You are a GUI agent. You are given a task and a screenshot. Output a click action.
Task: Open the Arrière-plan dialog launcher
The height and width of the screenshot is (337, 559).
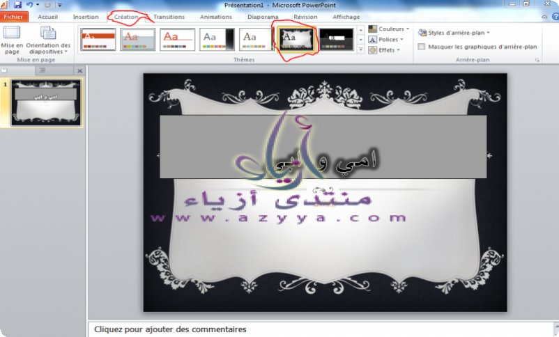tap(537, 61)
